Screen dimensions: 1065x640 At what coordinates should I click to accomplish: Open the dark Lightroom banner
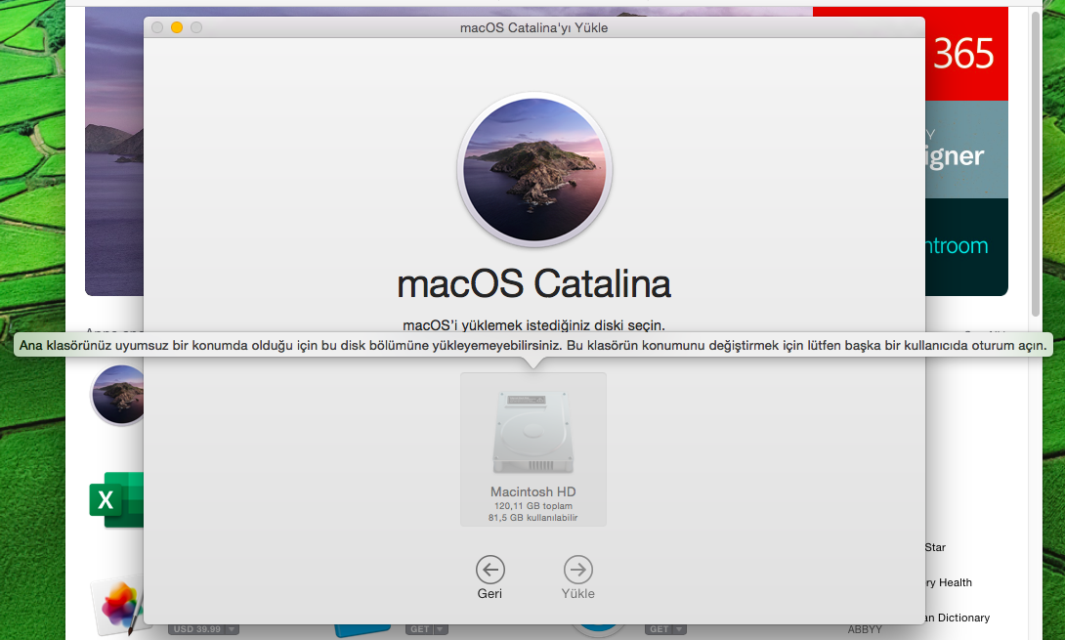point(965,244)
